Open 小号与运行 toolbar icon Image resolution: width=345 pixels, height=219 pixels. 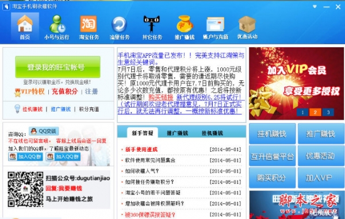pyautogui.click(x=57, y=27)
